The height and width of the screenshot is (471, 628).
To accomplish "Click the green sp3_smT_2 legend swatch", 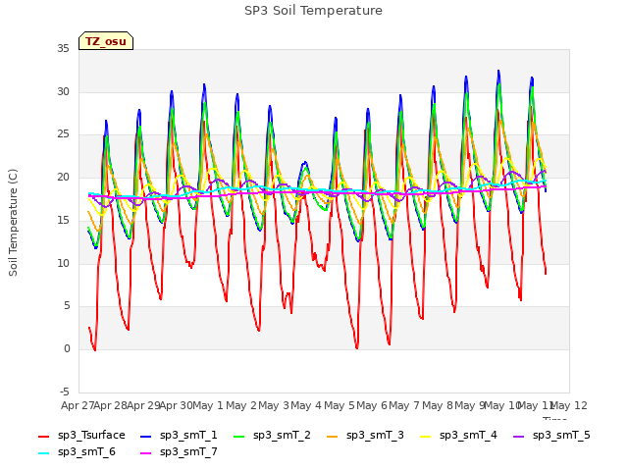I will point(239,436).
